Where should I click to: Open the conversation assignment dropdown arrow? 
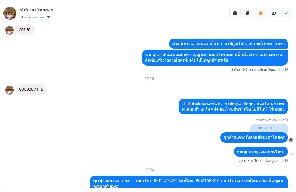[x=48, y=17]
